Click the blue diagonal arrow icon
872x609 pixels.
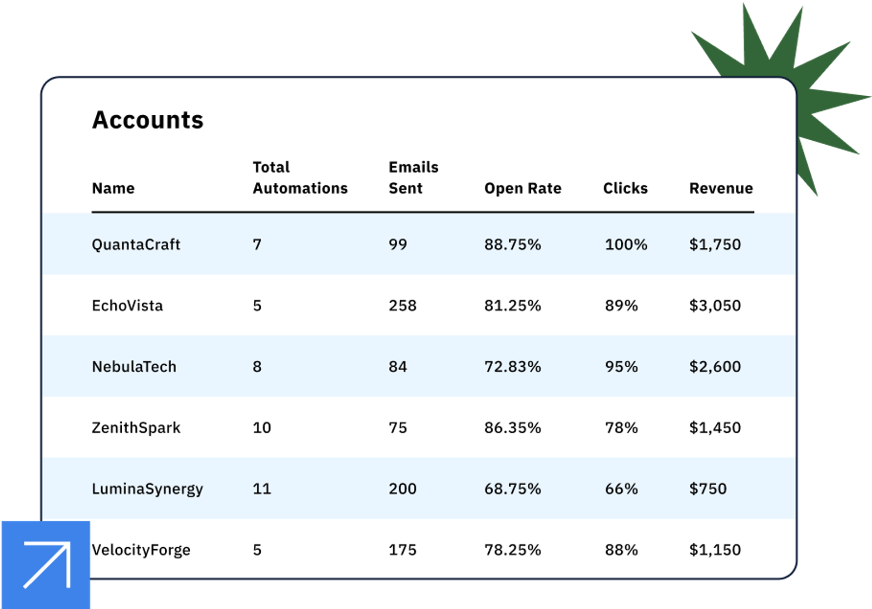(46, 564)
